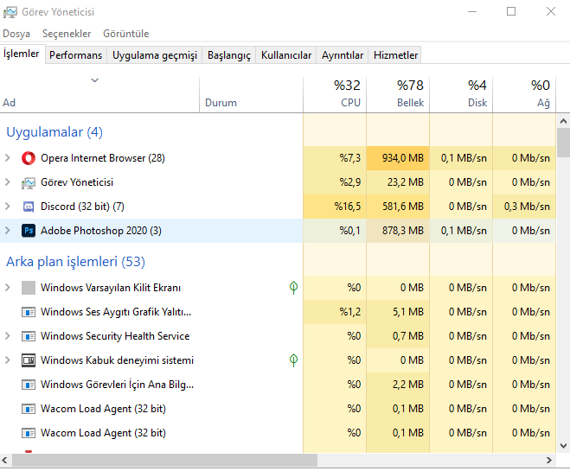Click the Discord app icon

pyautogui.click(x=29, y=207)
